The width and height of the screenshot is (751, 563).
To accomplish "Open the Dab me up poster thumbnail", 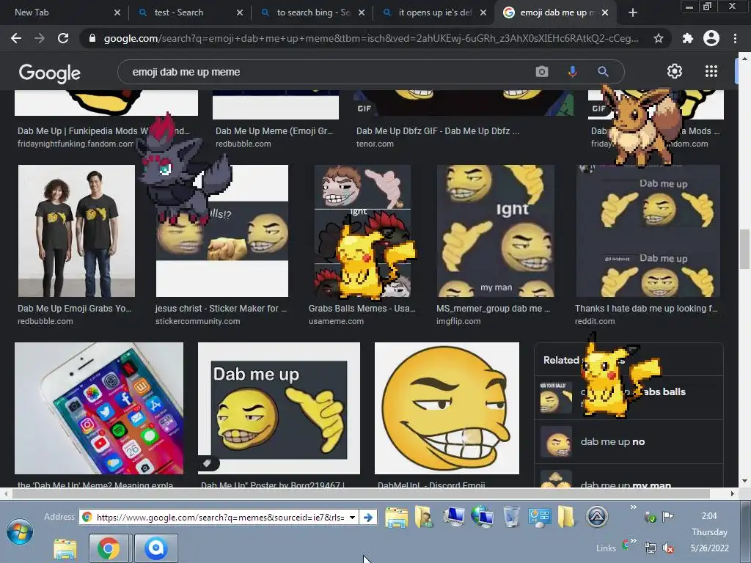I will coord(279,408).
